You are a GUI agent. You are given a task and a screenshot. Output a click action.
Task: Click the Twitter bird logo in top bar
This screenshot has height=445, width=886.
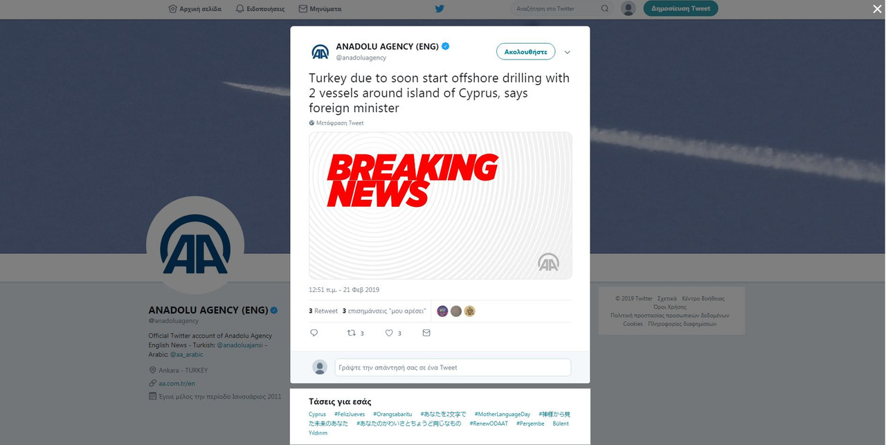[440, 9]
